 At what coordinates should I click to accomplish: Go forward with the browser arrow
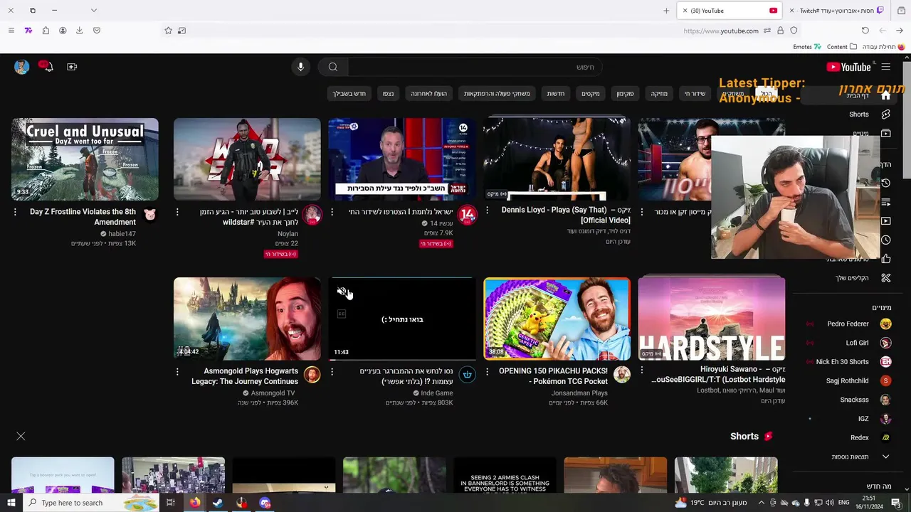pyautogui.click(x=900, y=31)
